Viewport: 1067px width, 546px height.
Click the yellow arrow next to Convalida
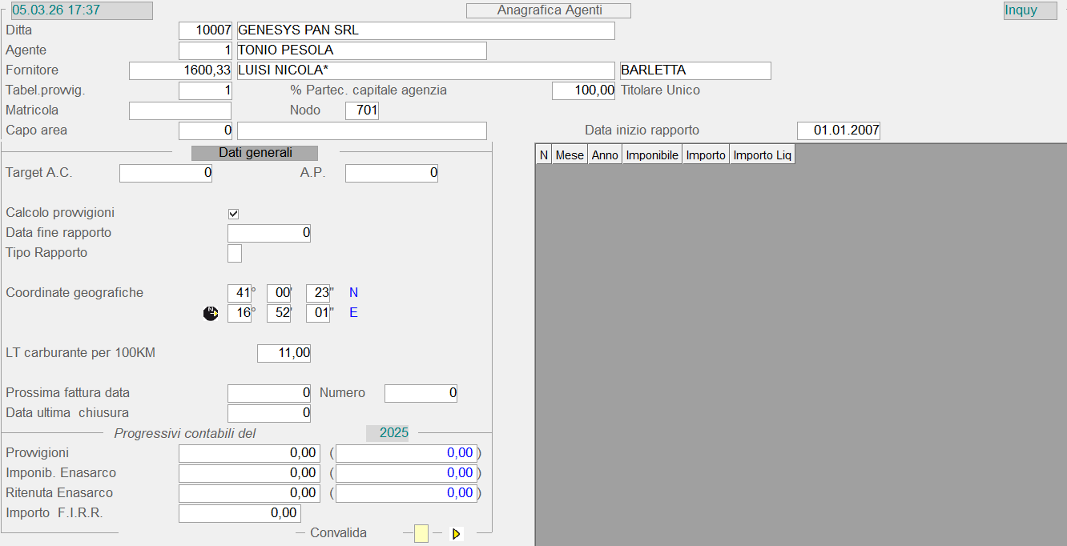pos(457,534)
